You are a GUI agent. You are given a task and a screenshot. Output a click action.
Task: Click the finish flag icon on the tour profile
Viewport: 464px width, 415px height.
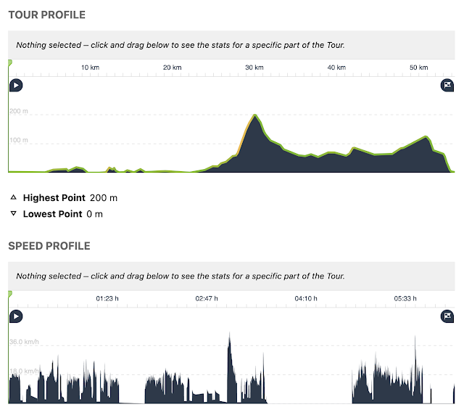(447, 86)
